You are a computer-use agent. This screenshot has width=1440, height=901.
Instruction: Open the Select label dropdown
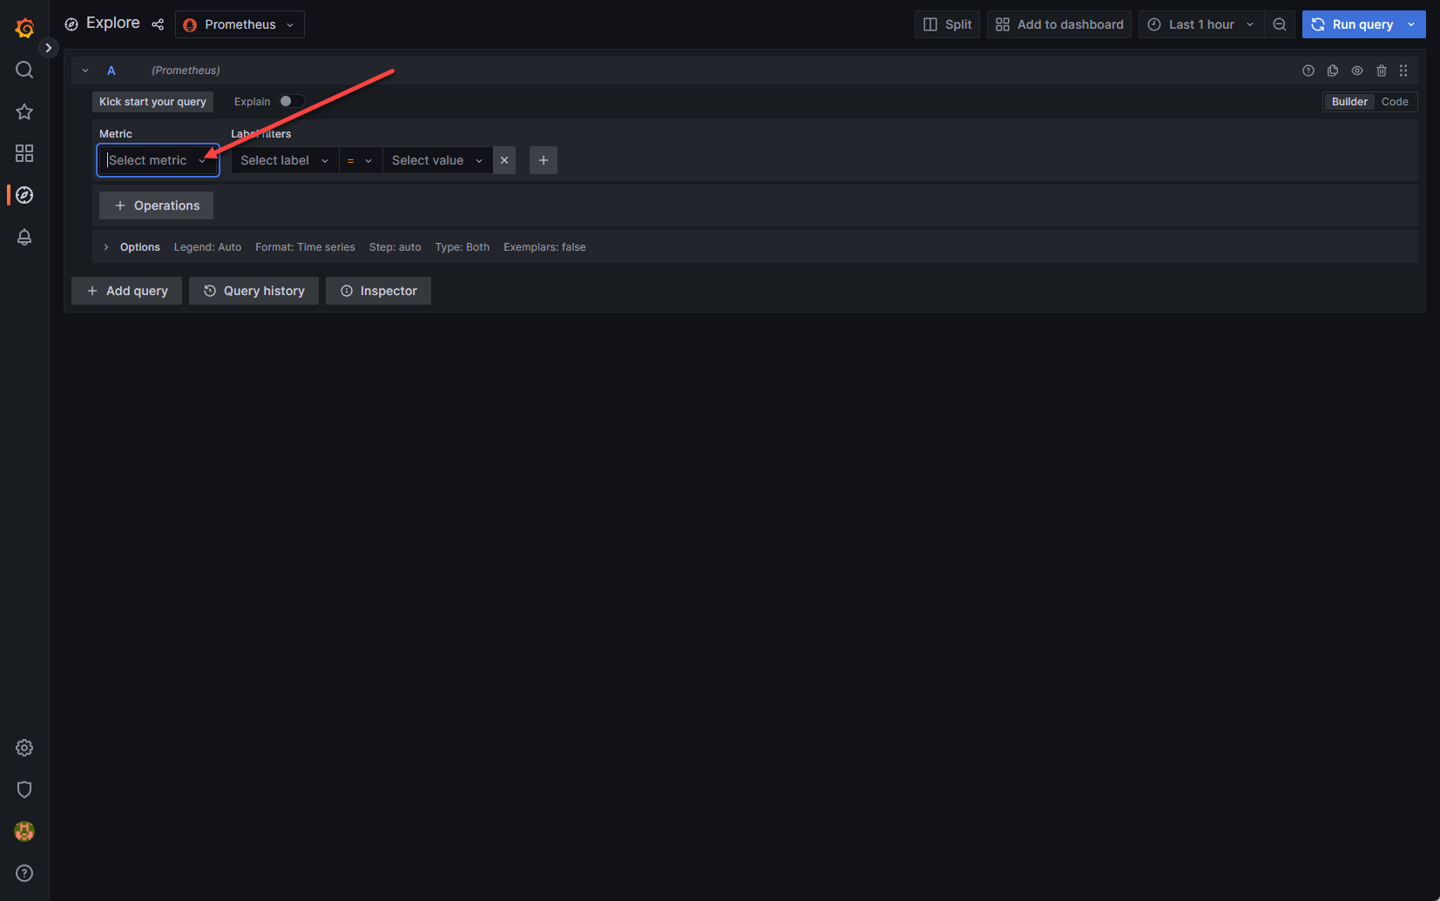tap(284, 160)
